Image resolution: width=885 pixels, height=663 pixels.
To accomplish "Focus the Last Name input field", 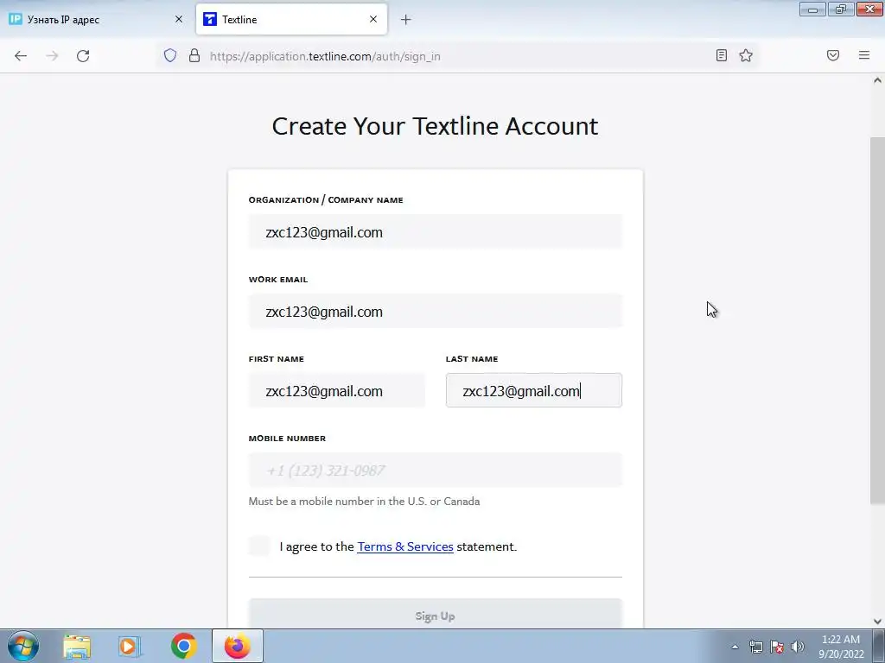I will [534, 391].
